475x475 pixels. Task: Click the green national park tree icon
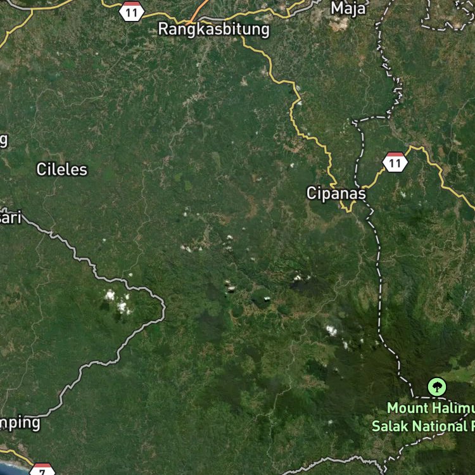(436, 387)
